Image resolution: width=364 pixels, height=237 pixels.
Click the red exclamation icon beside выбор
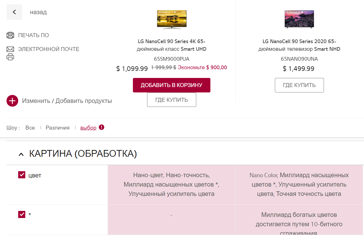102,127
